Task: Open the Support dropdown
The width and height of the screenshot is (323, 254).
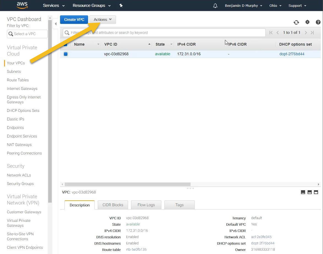Action: point(297,5)
